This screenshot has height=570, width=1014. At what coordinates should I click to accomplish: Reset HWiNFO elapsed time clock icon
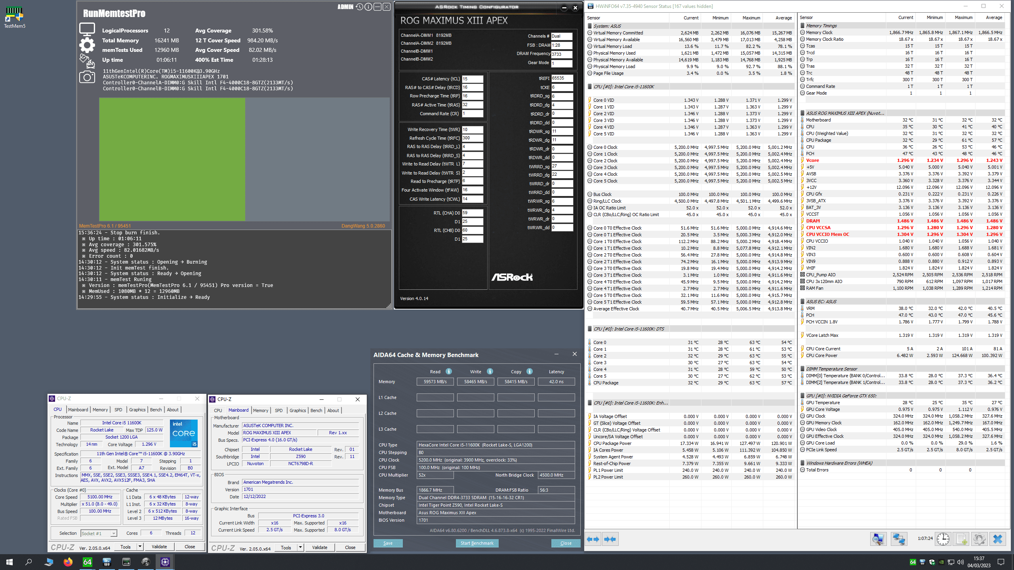(x=943, y=539)
